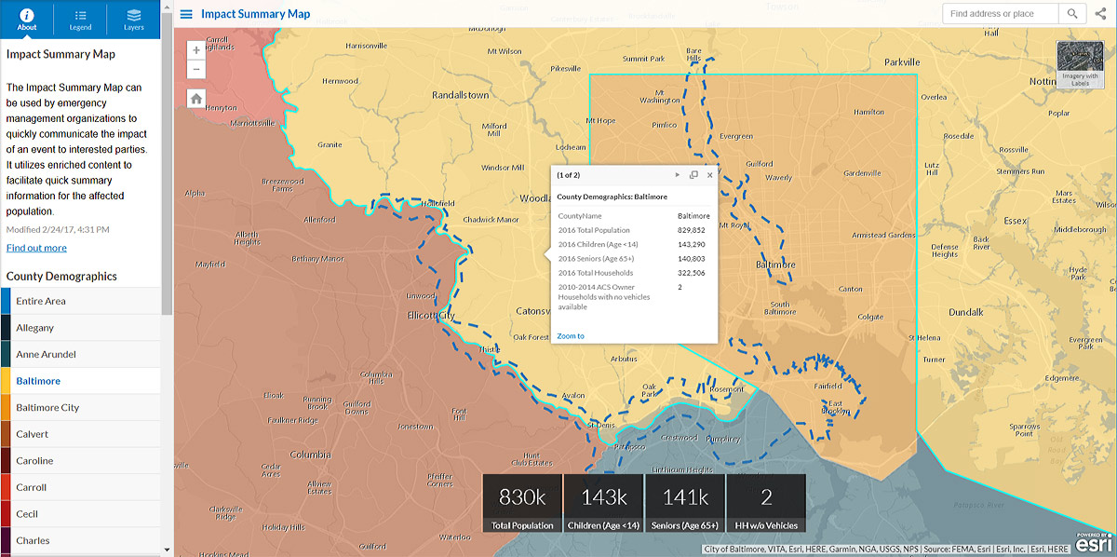This screenshot has height=557, width=1117.
Task: Click the Total Population 830k tile
Action: pos(521,504)
